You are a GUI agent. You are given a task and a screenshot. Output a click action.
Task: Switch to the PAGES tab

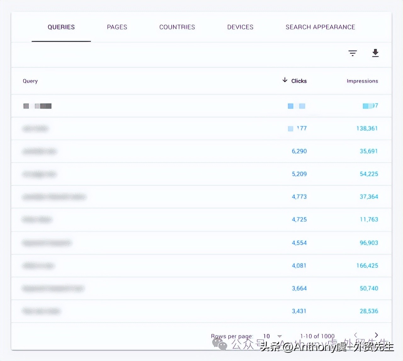(x=117, y=27)
